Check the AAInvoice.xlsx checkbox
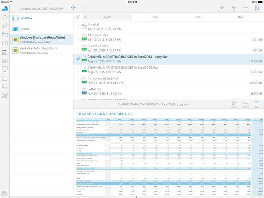 pyautogui.click(x=77, y=37)
